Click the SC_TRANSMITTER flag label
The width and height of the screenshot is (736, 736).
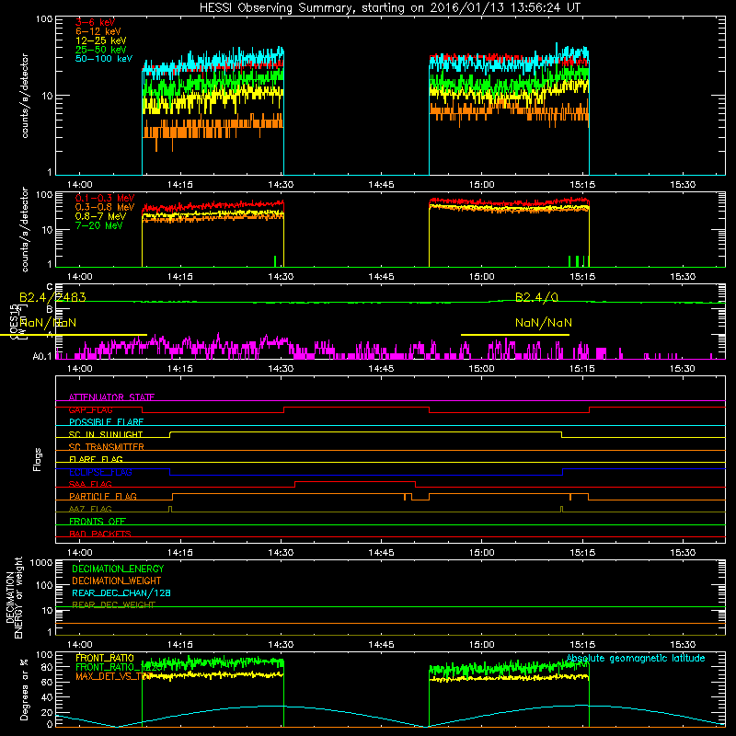pos(106,447)
